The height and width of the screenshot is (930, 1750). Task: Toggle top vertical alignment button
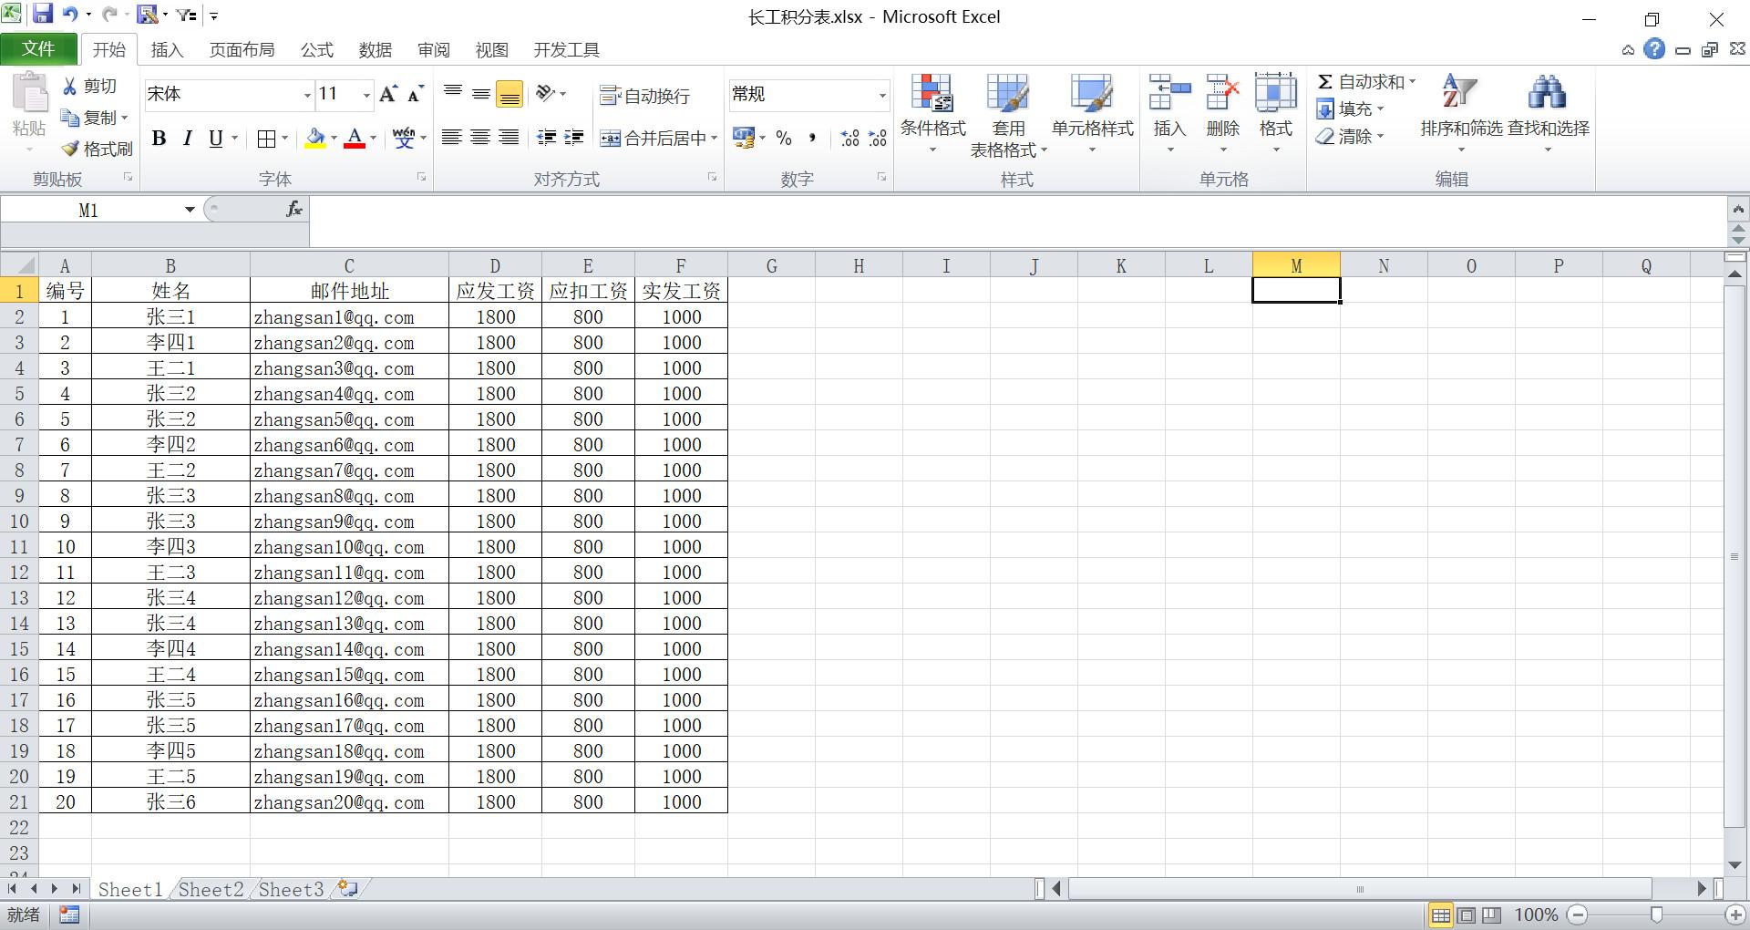[452, 94]
